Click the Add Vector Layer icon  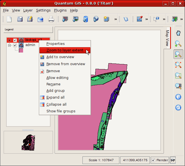tap(65, 19)
